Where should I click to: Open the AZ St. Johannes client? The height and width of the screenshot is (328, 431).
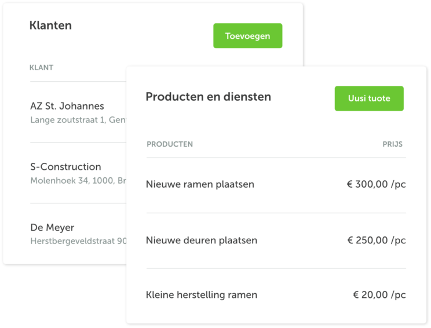coord(67,106)
